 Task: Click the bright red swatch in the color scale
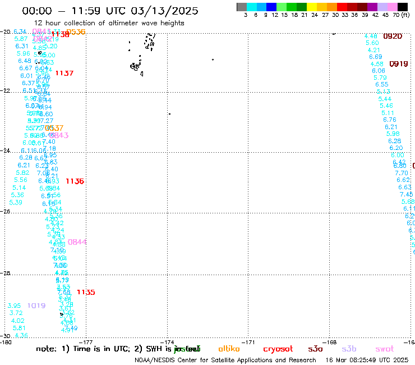pyautogui.click(x=342, y=7)
